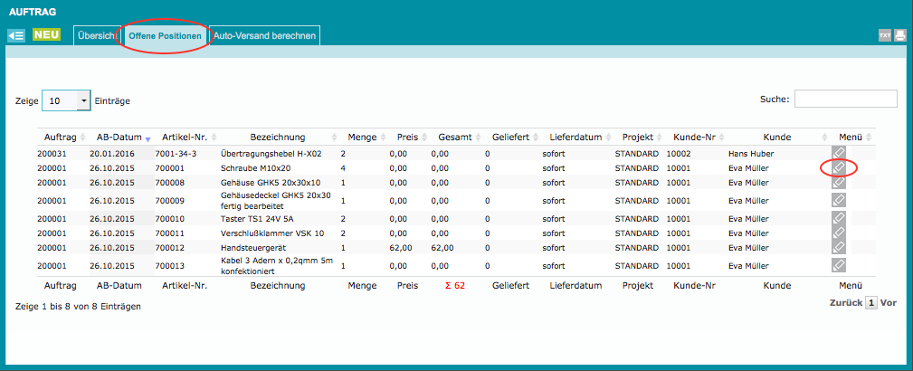Click edit icon for Schraube M10x20

(839, 167)
